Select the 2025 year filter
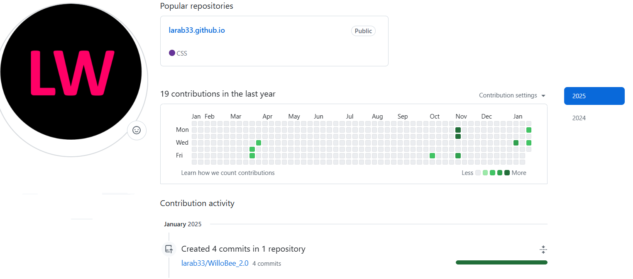This screenshot has height=279, width=633. pos(594,96)
